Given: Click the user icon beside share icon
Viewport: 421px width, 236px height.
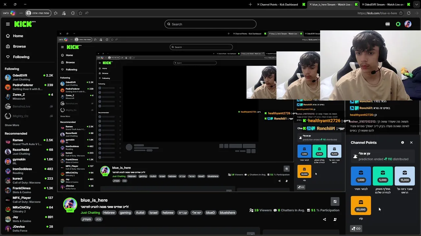Looking at the screenshot, I should [x=335, y=219].
